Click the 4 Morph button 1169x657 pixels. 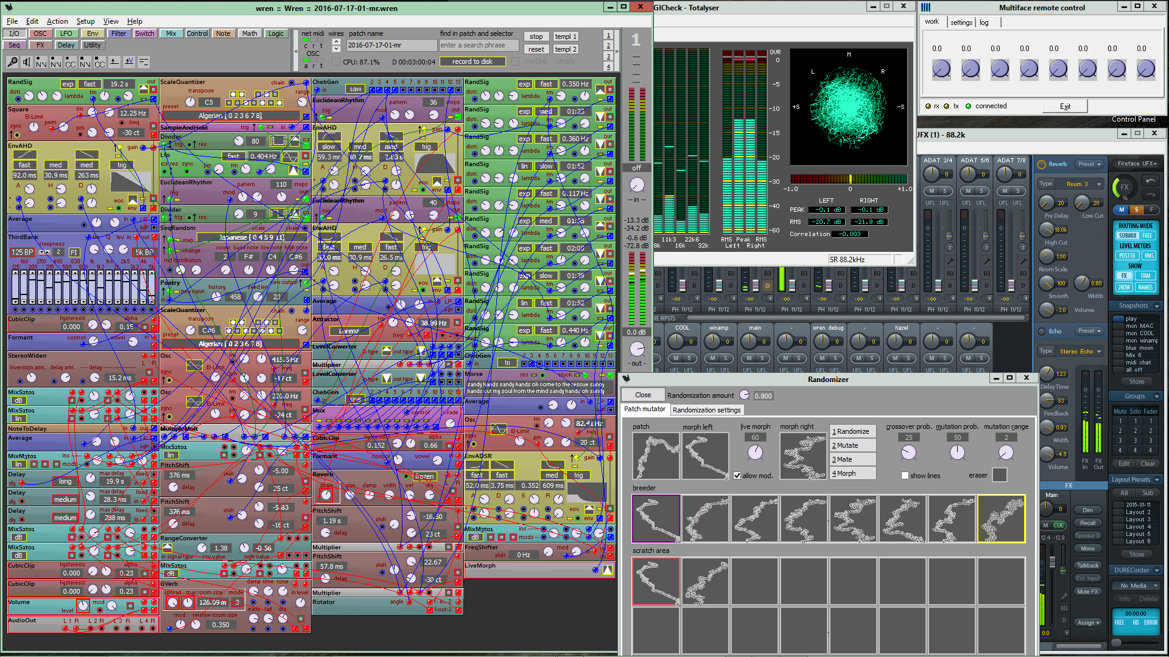[x=853, y=473]
